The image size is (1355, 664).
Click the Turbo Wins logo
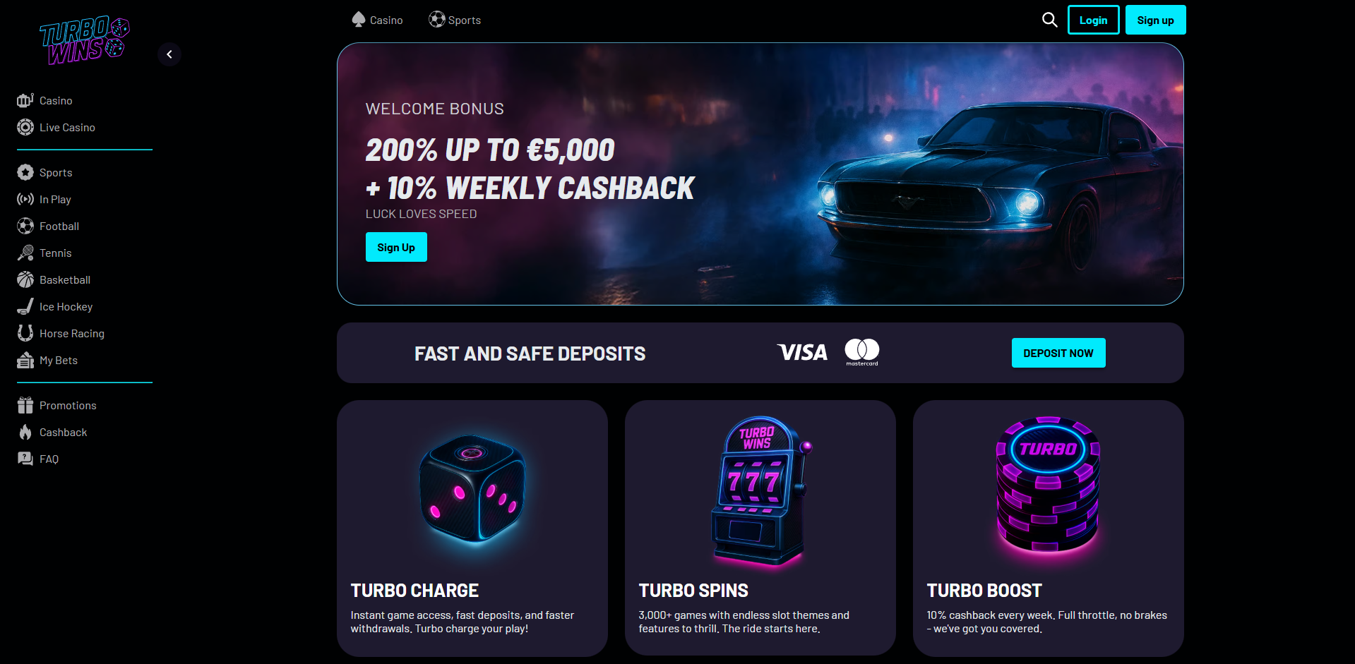click(x=85, y=40)
